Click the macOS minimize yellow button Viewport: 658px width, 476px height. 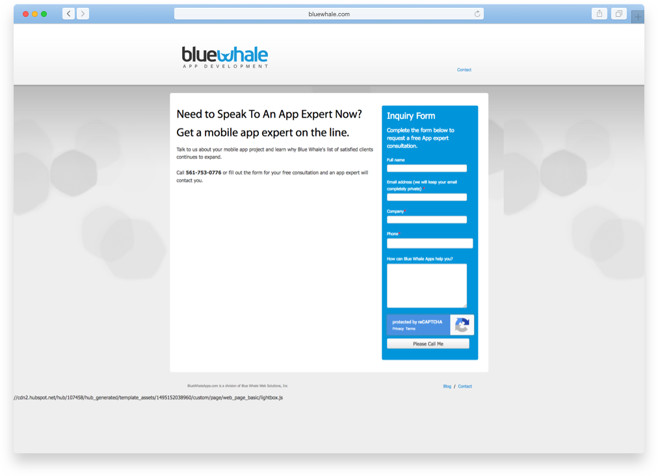[x=35, y=14]
